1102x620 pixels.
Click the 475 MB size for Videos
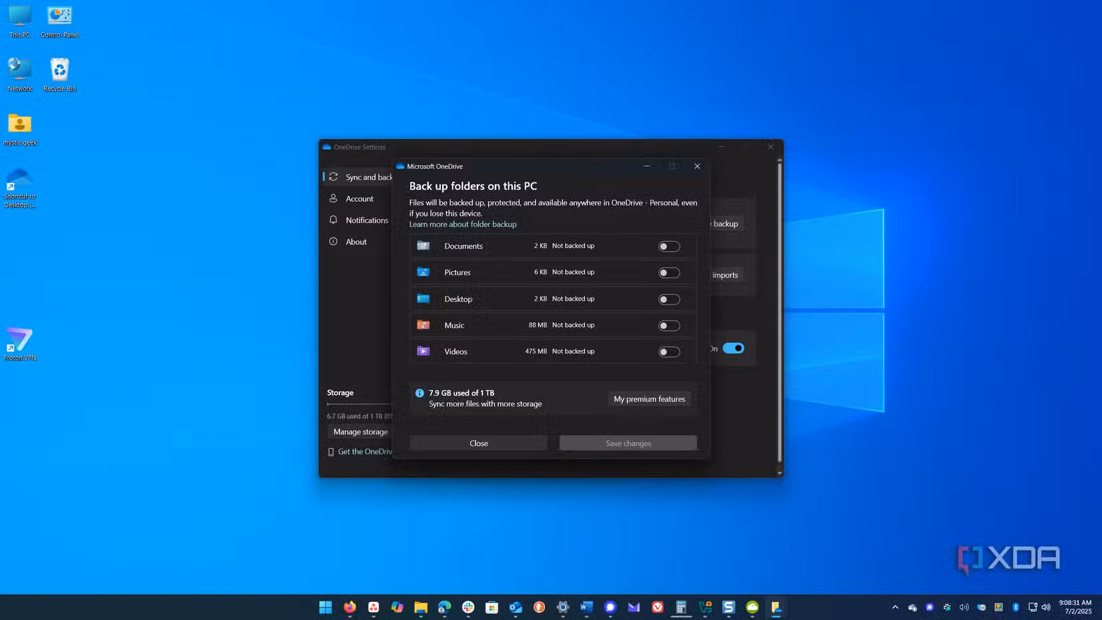(536, 351)
